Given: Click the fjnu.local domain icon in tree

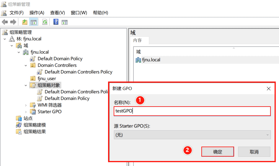Looking at the screenshot, I should (x=26, y=52).
